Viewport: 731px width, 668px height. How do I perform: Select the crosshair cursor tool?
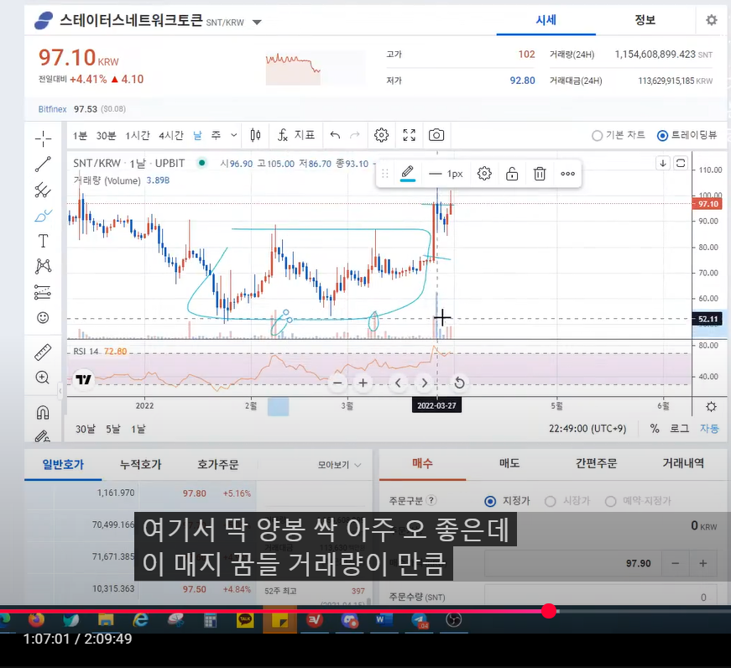(43, 138)
